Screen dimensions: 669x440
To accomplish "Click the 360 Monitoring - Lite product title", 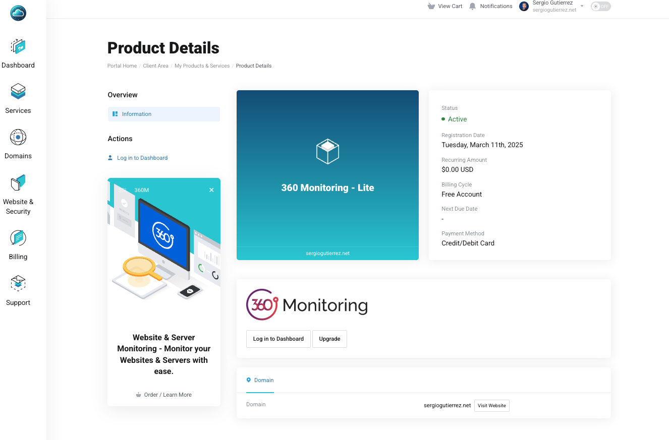I will [x=327, y=187].
